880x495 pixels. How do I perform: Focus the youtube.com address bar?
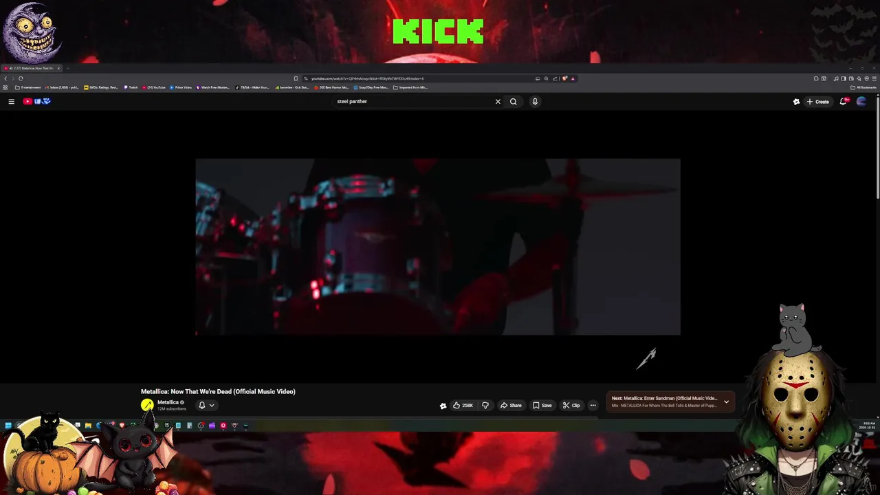coord(419,78)
